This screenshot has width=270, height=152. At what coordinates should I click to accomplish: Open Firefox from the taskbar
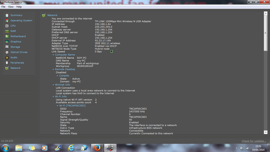(x=97, y=148)
